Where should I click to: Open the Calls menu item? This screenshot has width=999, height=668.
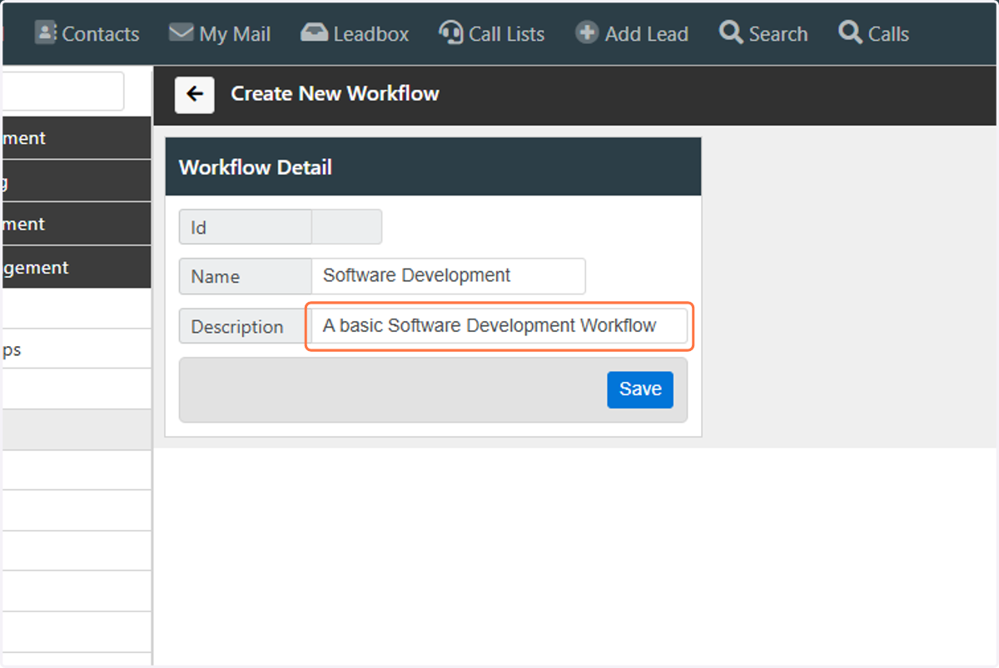[x=874, y=34]
